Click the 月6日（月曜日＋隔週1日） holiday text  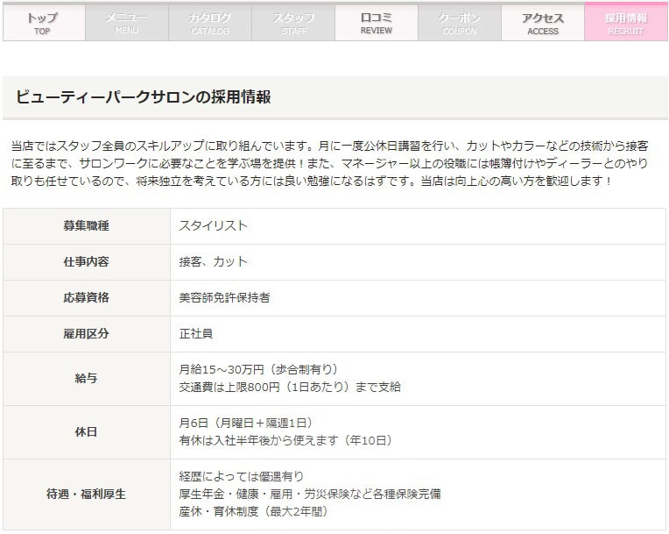point(245,424)
